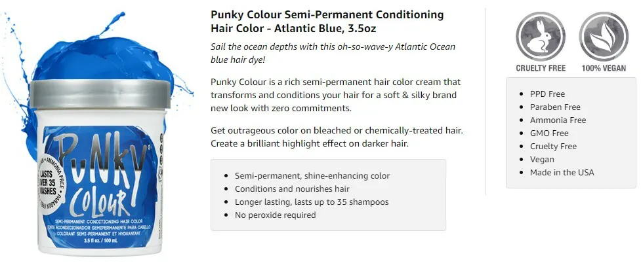Select the 'PPD Free' list item
The height and width of the screenshot is (265, 641).
click(547, 94)
